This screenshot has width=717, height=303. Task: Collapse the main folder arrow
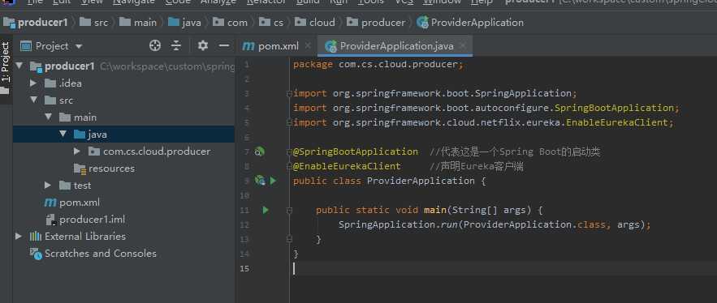click(x=49, y=117)
